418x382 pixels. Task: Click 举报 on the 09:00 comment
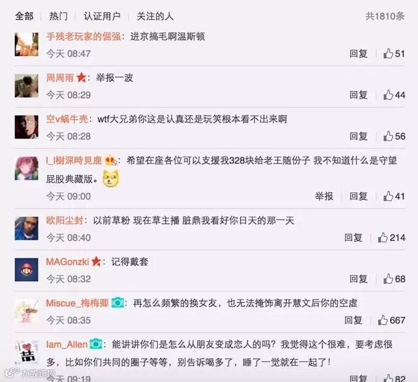[324, 196]
